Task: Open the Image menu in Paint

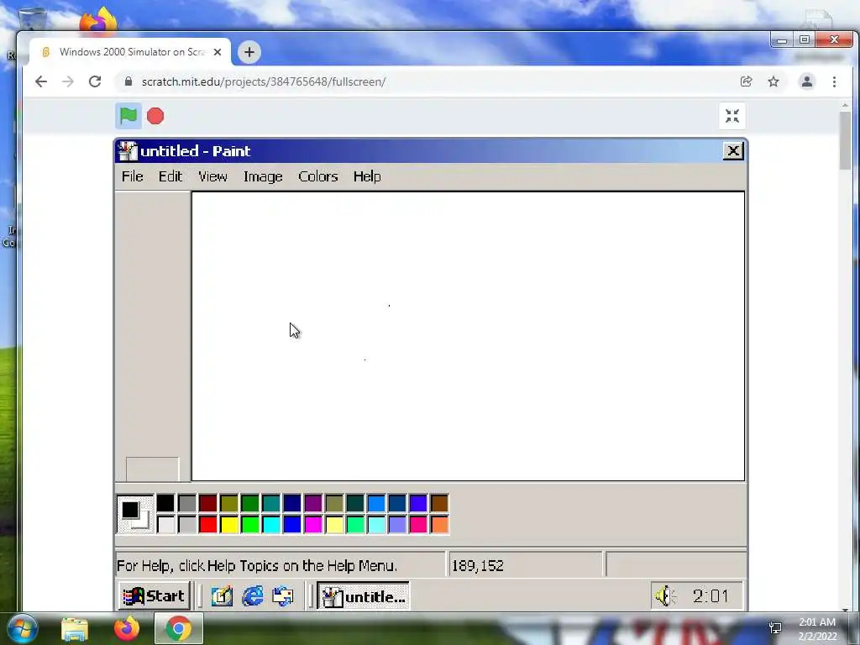Action: [x=263, y=176]
